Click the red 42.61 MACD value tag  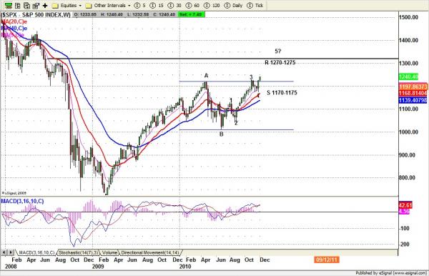click(405, 205)
